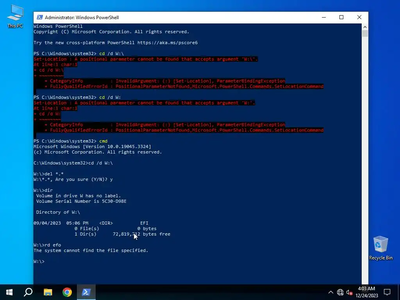
Task: Click 'Copyright (C) Microsoft Corporation' line under Windows PowerShell
Action: 111,32
